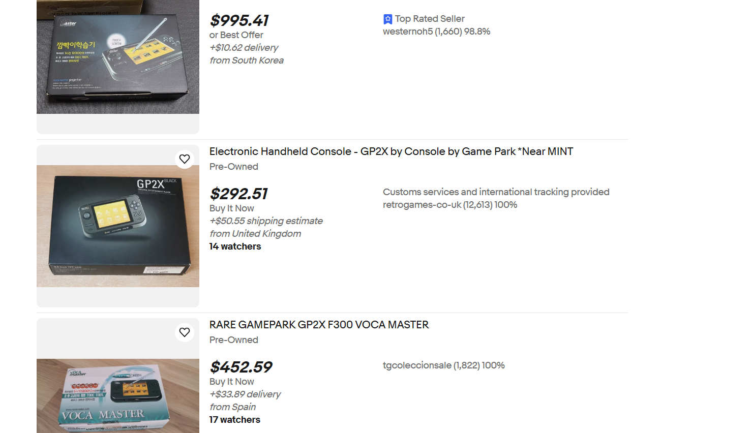Open Electronic Handheld Console GP2X listing title

click(x=391, y=151)
